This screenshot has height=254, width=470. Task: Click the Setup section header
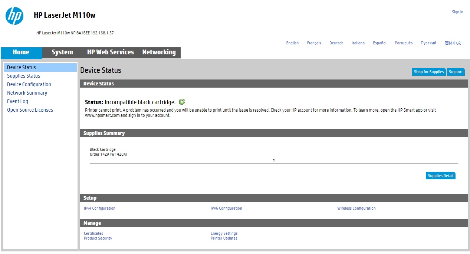point(274,198)
